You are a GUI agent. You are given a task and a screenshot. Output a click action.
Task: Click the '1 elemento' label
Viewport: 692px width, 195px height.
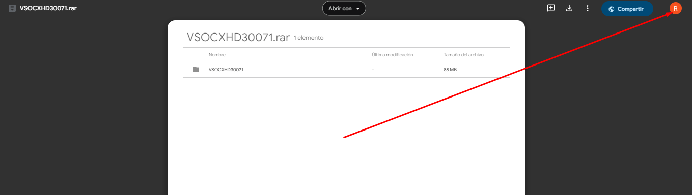pyautogui.click(x=309, y=38)
